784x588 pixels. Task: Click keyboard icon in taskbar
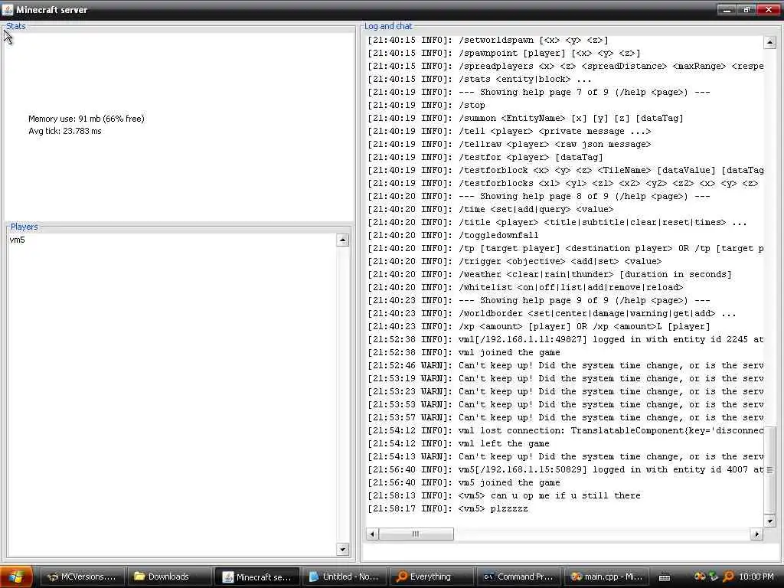point(665,577)
